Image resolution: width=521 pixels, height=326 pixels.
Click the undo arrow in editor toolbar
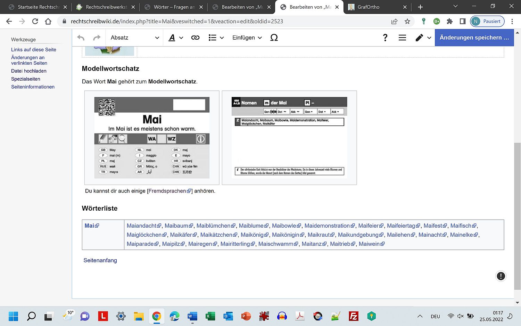click(x=81, y=38)
